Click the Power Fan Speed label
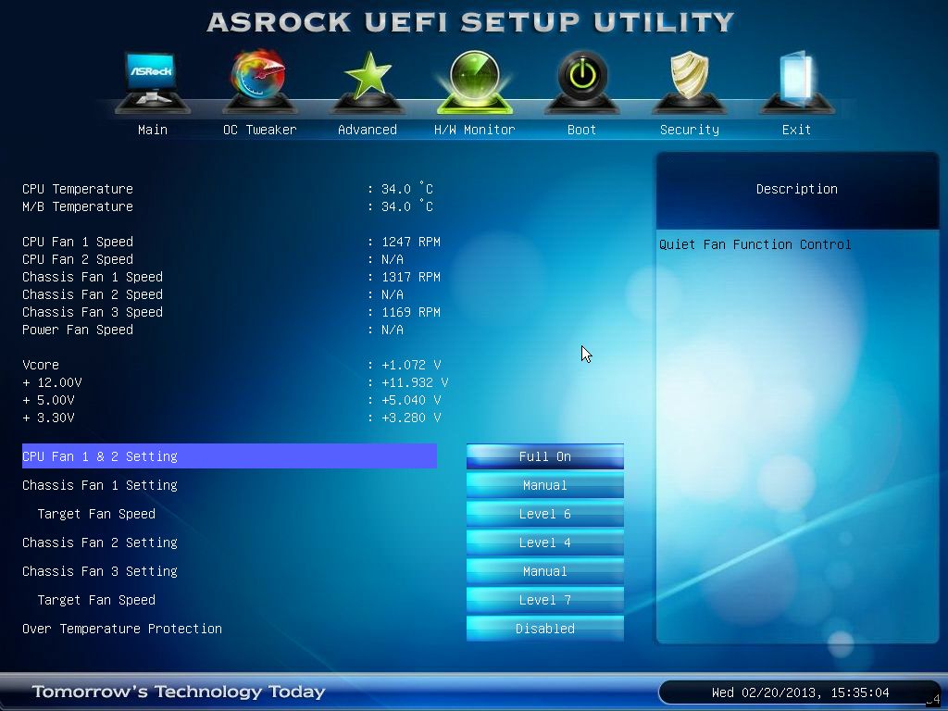 [x=78, y=330]
